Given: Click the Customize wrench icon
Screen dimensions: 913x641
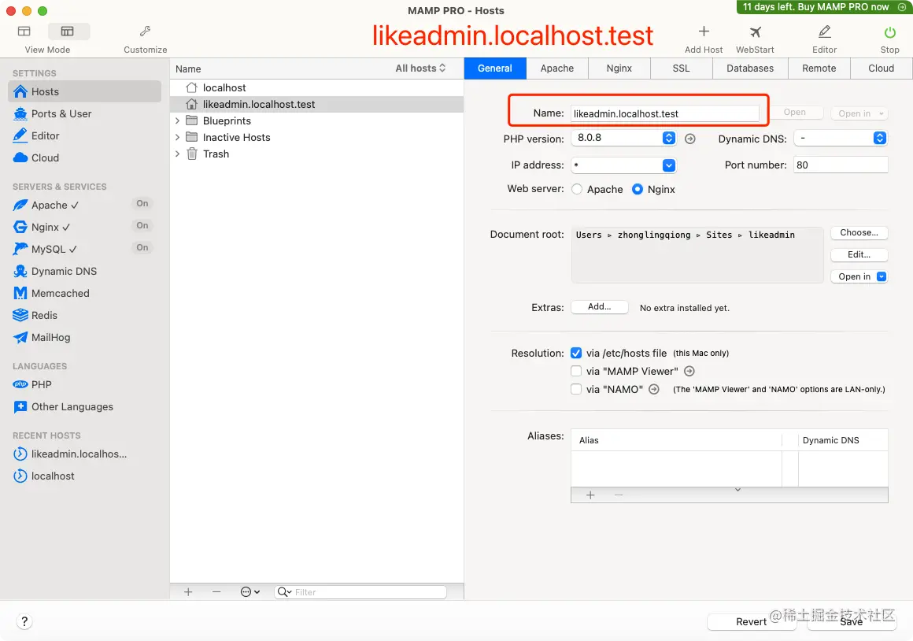Looking at the screenshot, I should 145,31.
